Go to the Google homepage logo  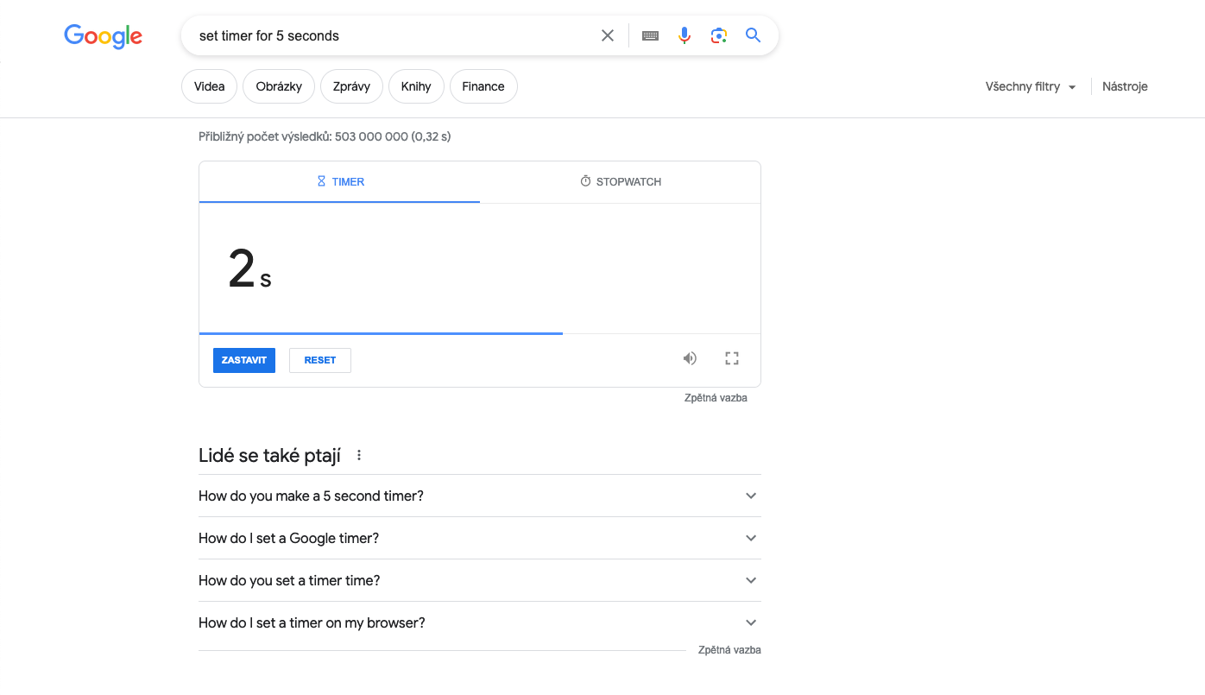(x=103, y=36)
